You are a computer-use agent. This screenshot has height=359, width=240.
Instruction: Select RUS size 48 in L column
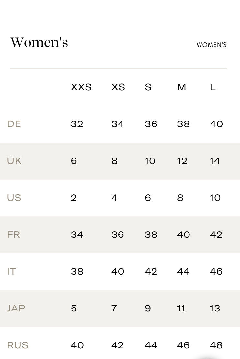pyautogui.click(x=216, y=345)
